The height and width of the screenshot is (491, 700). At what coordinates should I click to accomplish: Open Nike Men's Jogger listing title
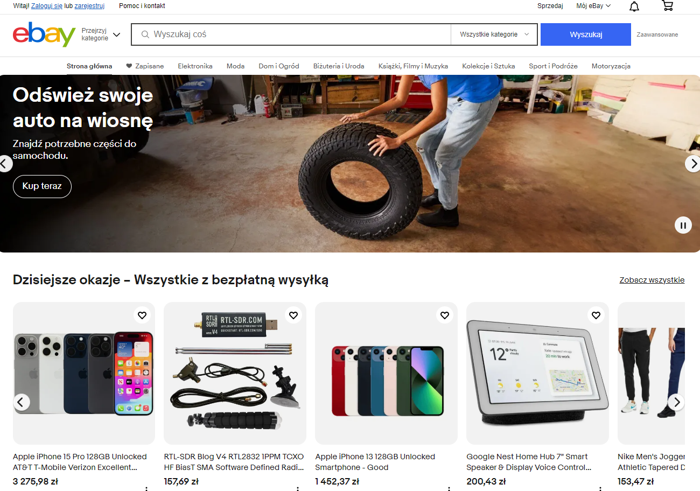click(x=651, y=462)
